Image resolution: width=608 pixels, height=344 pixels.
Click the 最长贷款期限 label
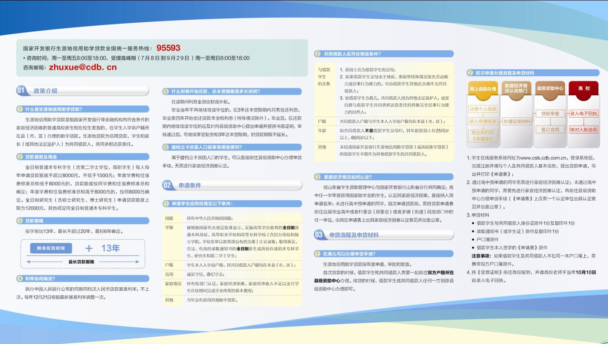click(81, 262)
